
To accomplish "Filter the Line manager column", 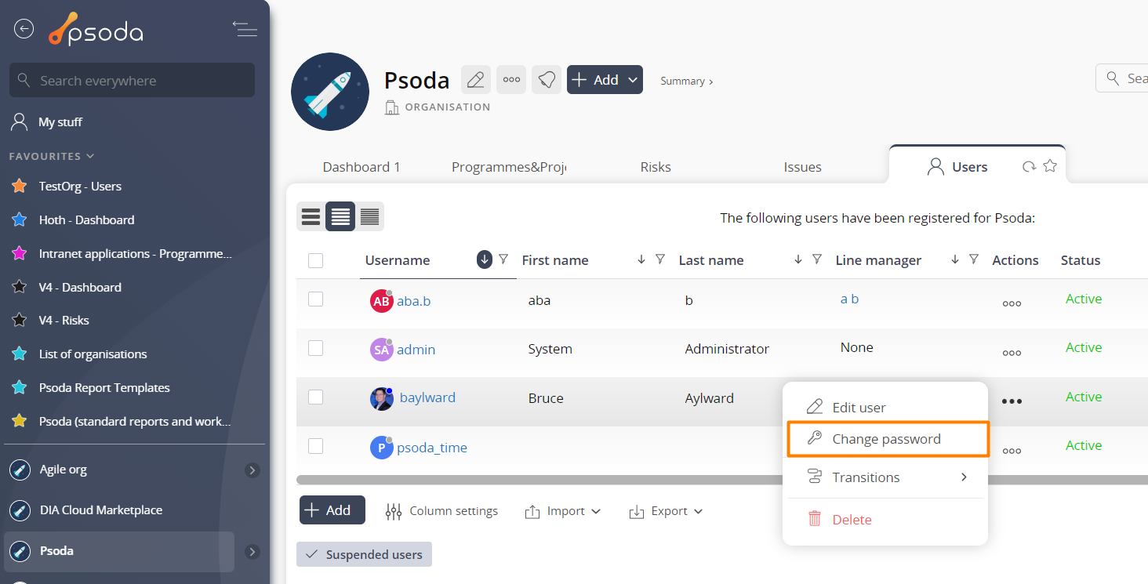I will (974, 259).
